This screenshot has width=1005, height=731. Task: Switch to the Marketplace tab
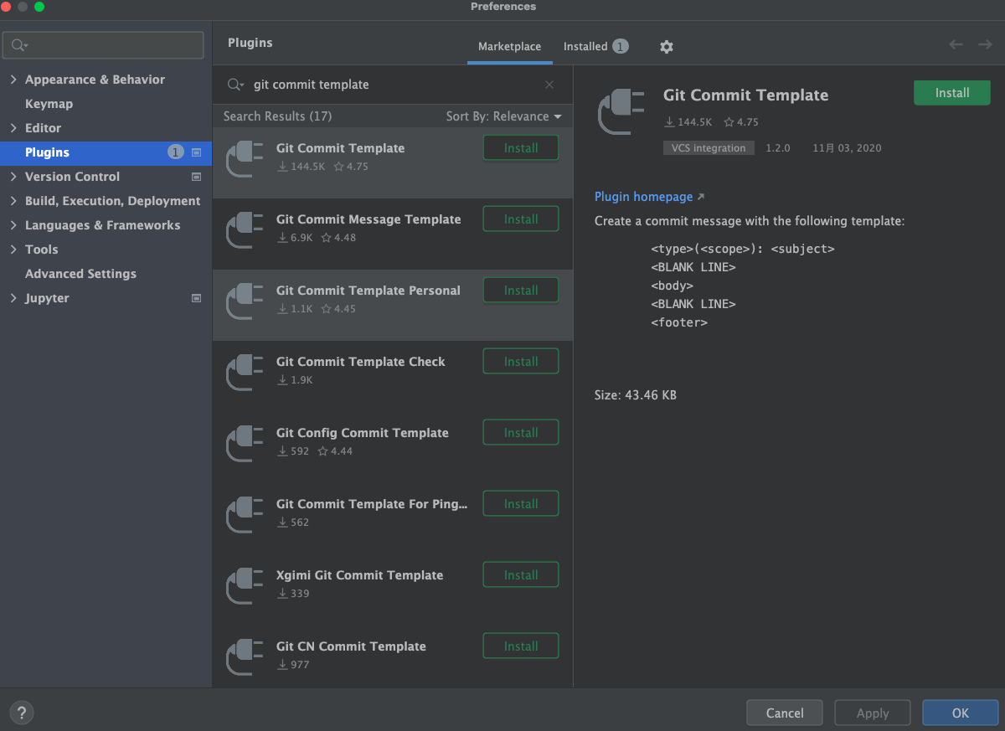click(x=509, y=47)
